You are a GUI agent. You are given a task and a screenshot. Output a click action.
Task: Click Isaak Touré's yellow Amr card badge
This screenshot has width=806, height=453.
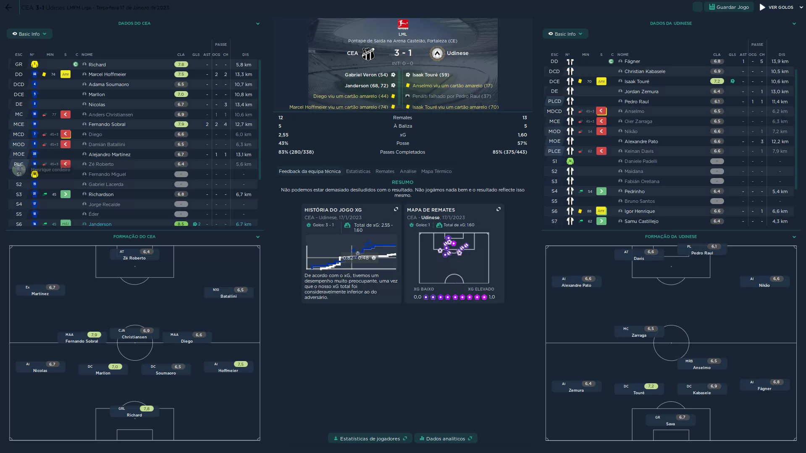tap(601, 81)
